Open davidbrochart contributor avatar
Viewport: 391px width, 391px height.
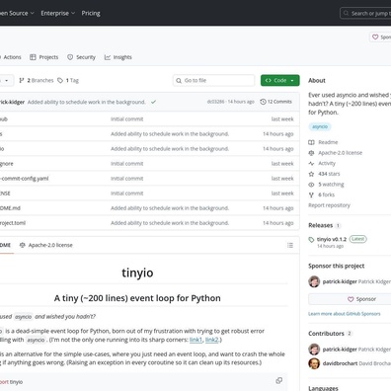[x=314, y=363]
